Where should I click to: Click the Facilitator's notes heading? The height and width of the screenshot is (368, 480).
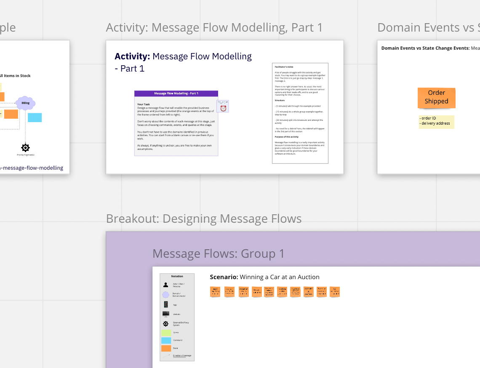(x=284, y=67)
